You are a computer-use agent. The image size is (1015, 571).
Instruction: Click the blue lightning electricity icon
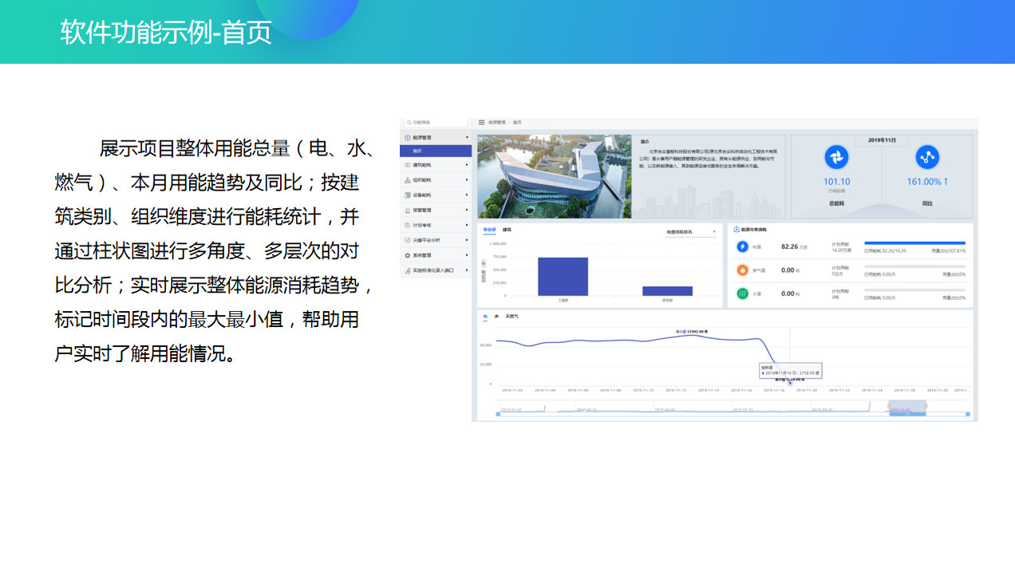(742, 247)
